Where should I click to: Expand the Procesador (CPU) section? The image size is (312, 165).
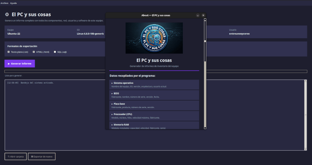click(154, 116)
